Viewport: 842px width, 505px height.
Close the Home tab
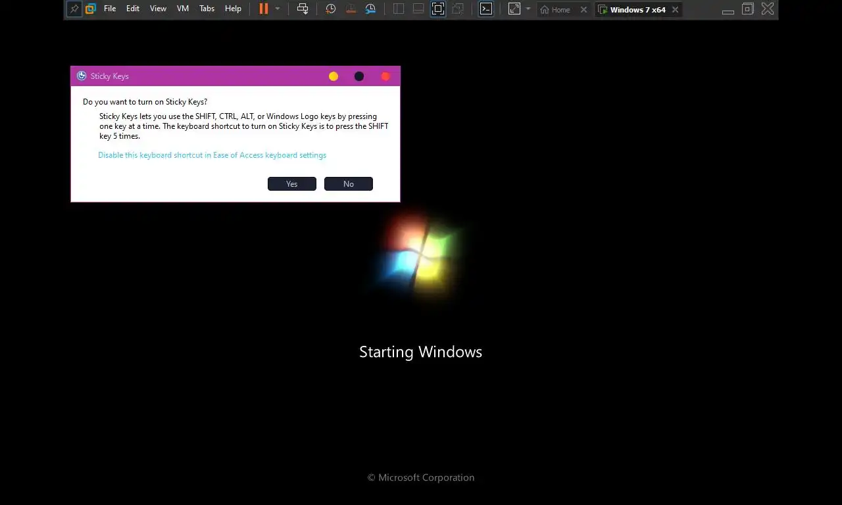[583, 10]
